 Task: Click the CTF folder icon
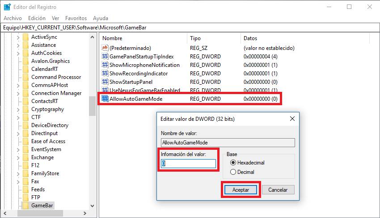click(25, 117)
